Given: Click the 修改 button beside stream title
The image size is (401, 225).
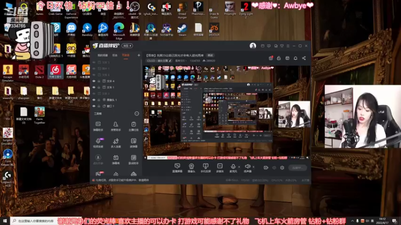Looking at the screenshot, I should click(x=210, y=55).
